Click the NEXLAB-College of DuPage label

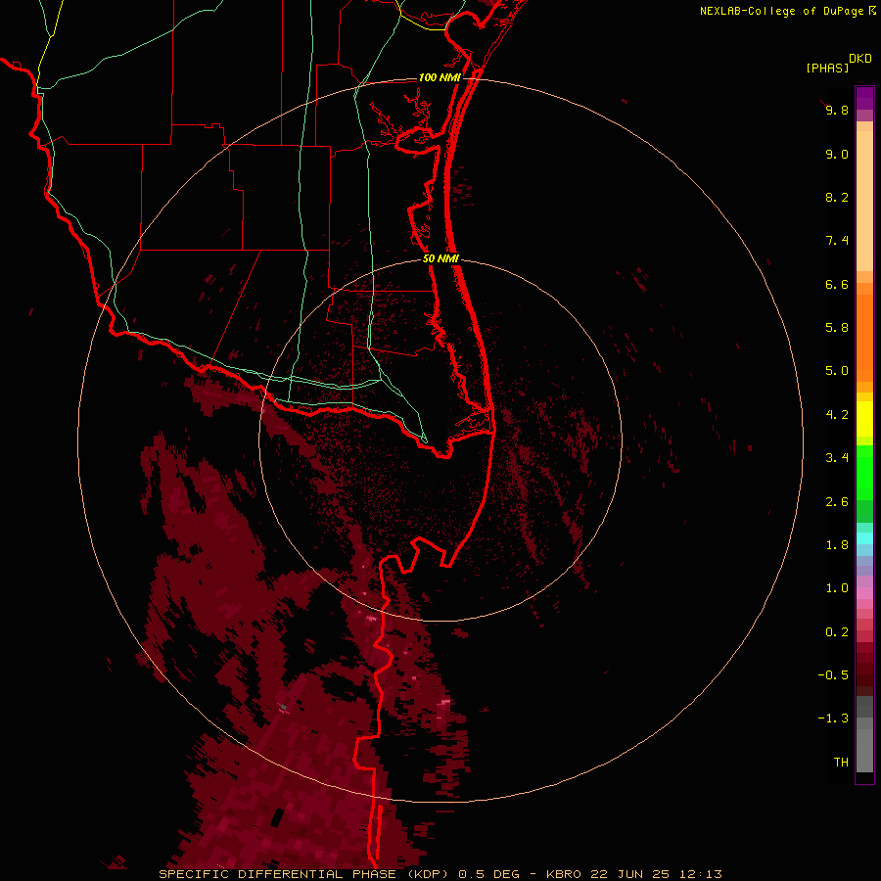783,11
